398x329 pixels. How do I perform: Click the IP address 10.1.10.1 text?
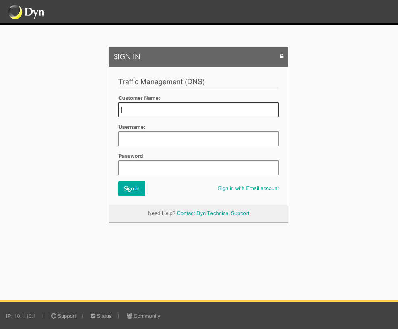pyautogui.click(x=25, y=316)
